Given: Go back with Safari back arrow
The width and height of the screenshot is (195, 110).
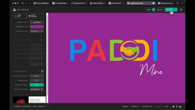Looking at the screenshot, I should (30, 3).
